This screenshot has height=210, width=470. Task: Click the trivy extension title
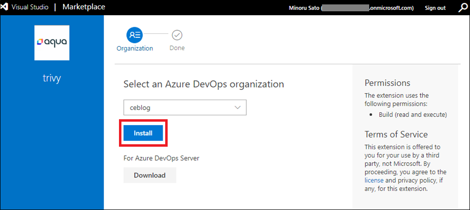point(52,78)
